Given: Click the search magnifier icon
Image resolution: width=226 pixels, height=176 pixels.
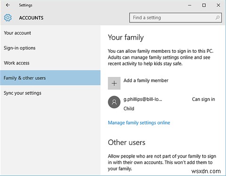Looking at the screenshot, I should (218, 17).
